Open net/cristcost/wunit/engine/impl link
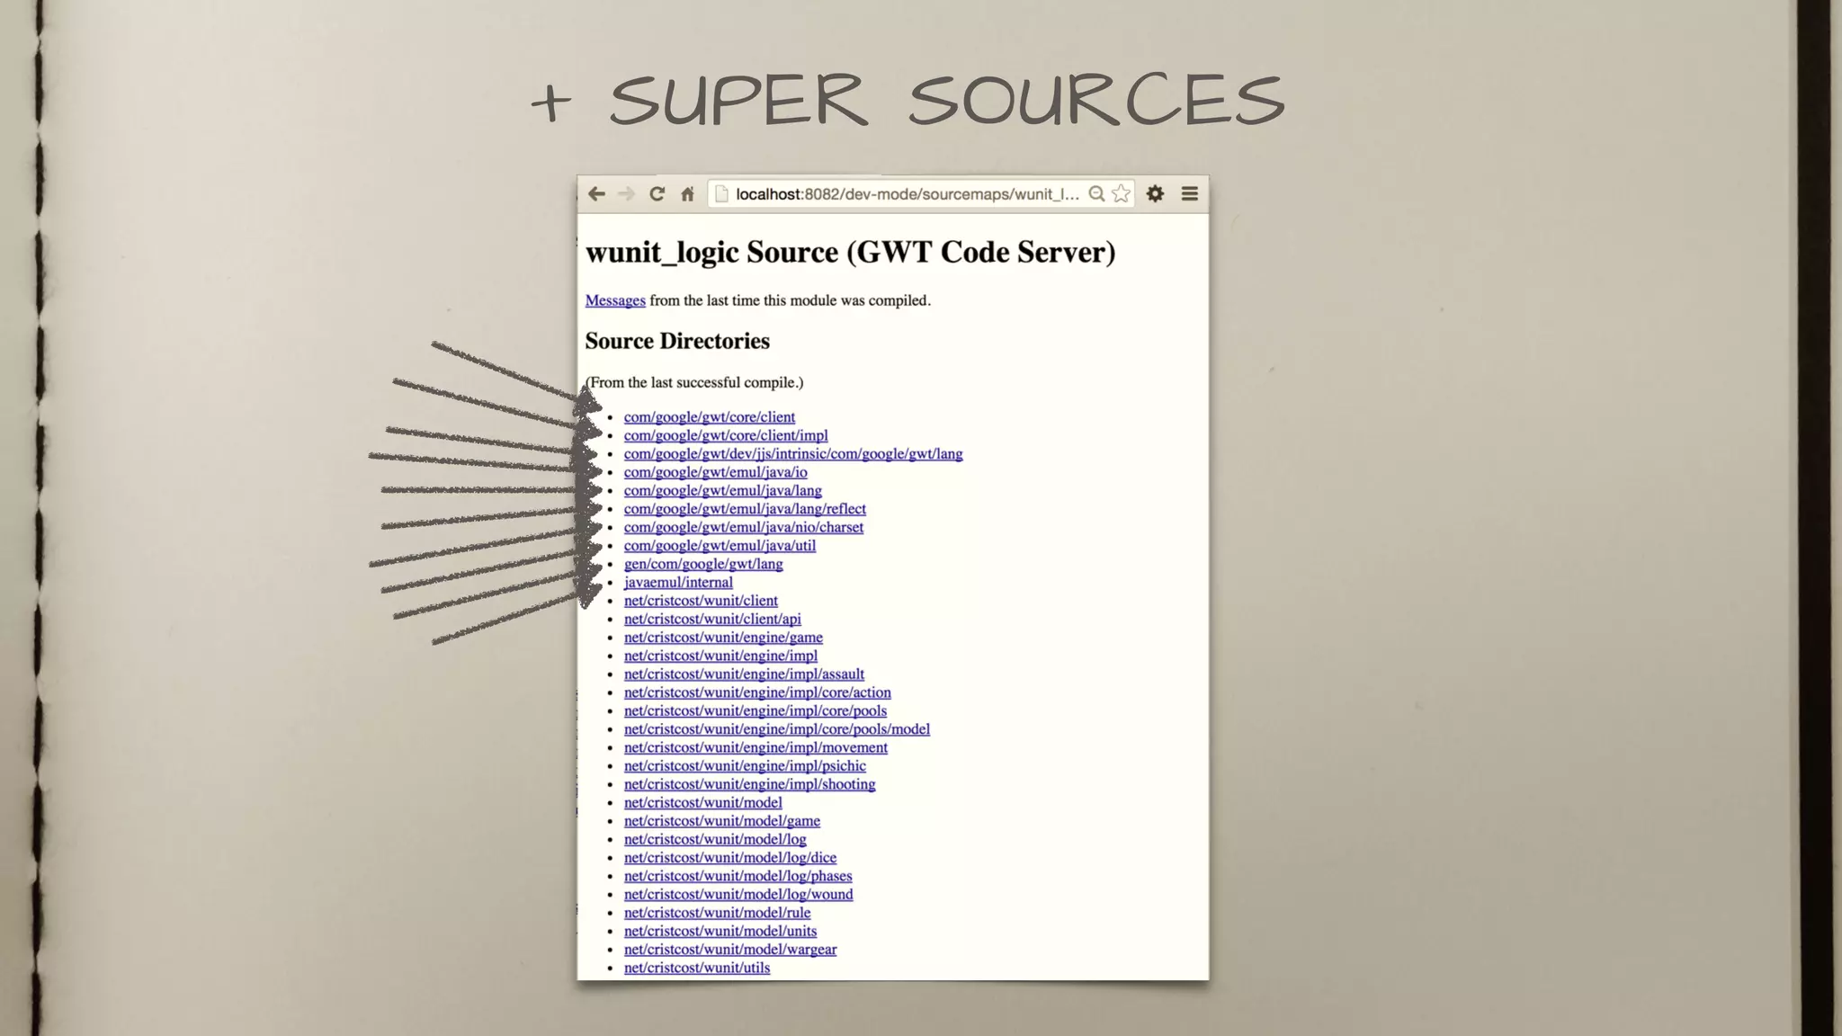Viewport: 1842px width, 1036px height. click(x=720, y=656)
